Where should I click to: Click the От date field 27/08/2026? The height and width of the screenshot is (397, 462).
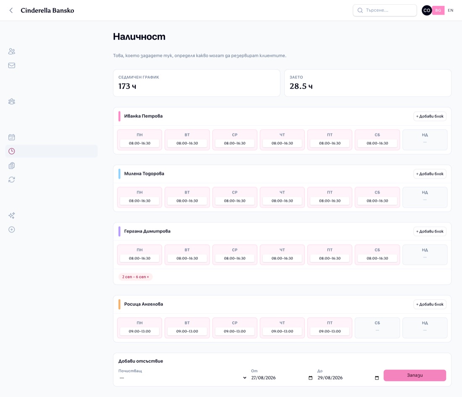(x=282, y=378)
